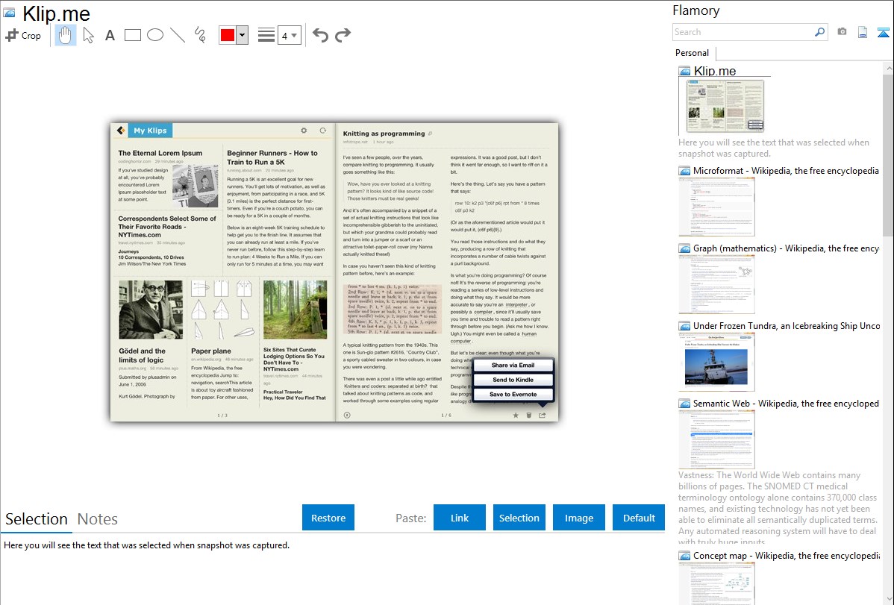The width and height of the screenshot is (894, 605).
Task: Click the back arrow beside My Klips
Action: 121,130
